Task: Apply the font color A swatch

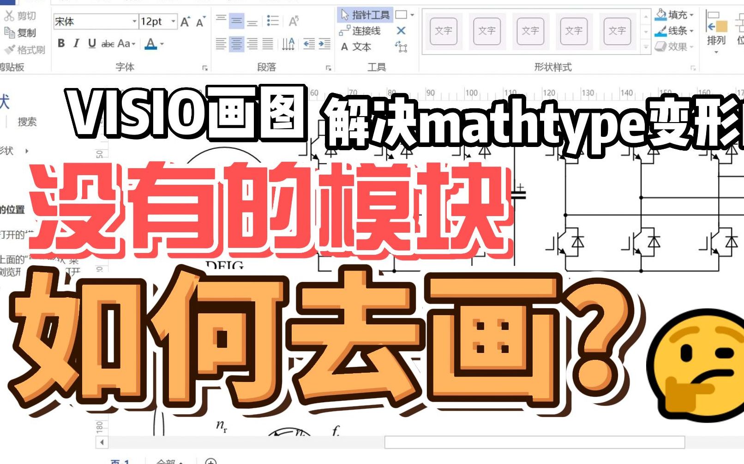Action: tap(150, 44)
